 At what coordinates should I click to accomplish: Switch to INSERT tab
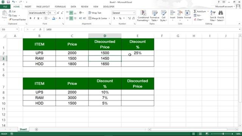point(28,7)
